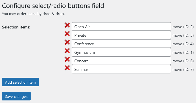Image resolution: width=196 pixels, height=103 pixels.
Task: Add a new selection item
Action: point(20,82)
